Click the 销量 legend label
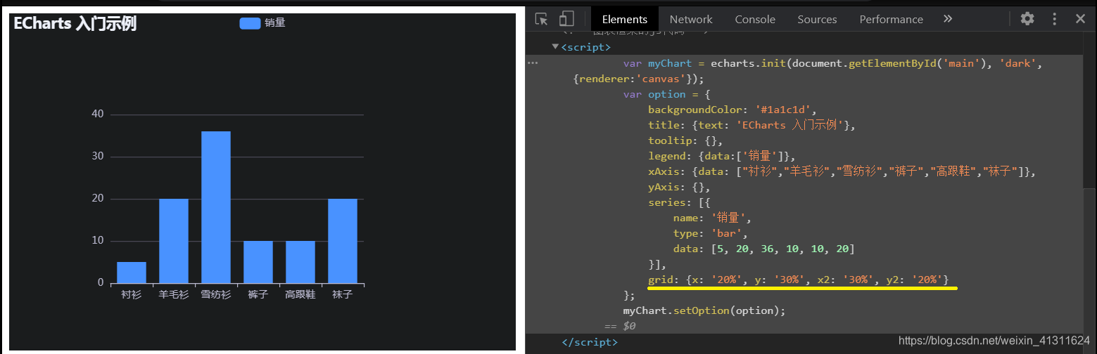Image resolution: width=1097 pixels, height=354 pixels. click(x=275, y=23)
